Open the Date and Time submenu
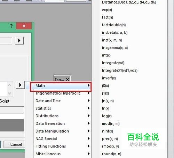The width and height of the screenshot is (174, 158). click(x=63, y=101)
